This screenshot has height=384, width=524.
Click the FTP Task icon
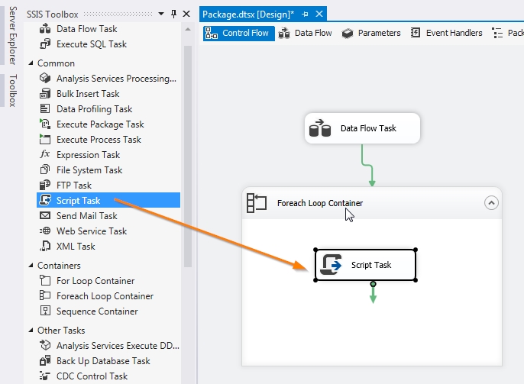tap(45, 185)
